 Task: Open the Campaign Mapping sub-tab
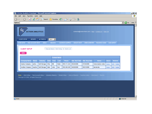pyautogui.click(x=65, y=43)
